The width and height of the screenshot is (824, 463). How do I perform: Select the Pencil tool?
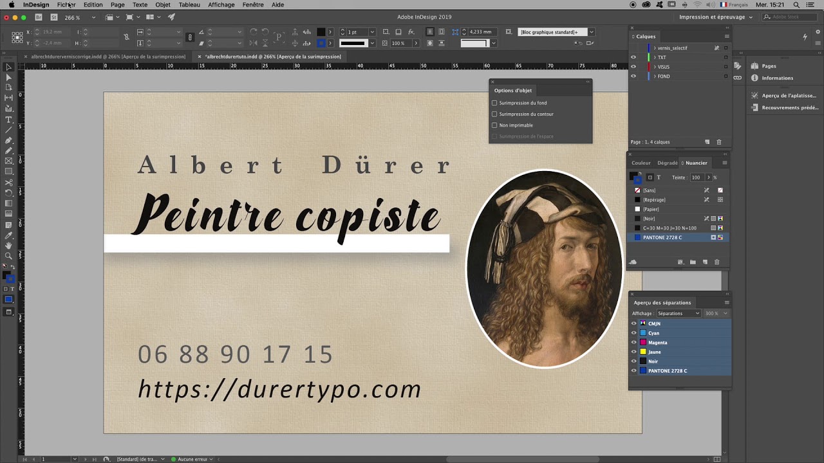tap(8, 150)
